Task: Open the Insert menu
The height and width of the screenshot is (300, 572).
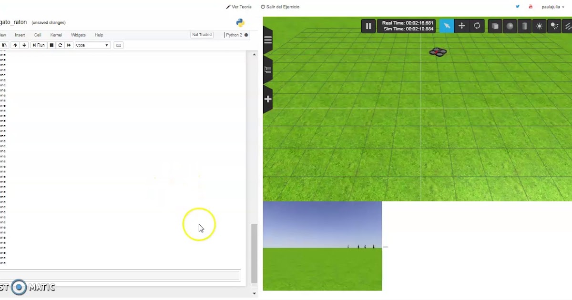Action: [x=20, y=35]
